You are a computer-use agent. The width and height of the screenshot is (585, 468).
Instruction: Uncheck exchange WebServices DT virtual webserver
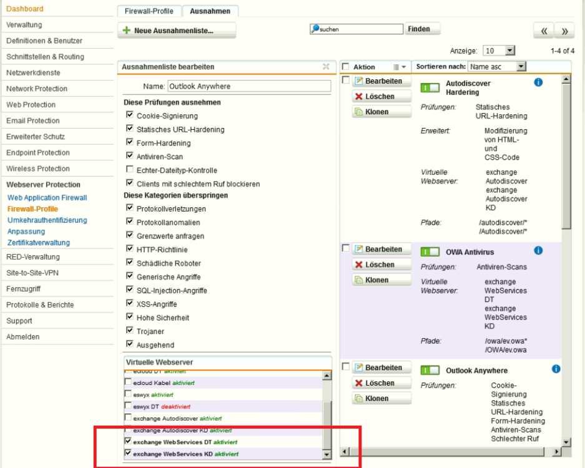pos(129,442)
